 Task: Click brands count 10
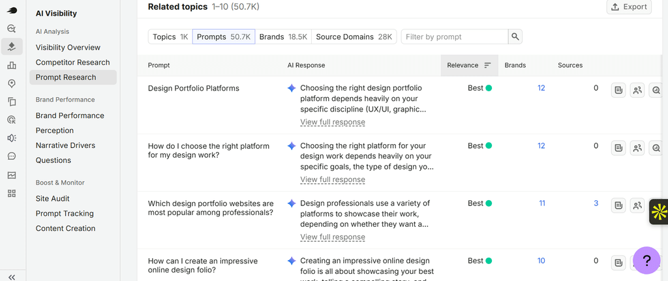(x=541, y=261)
